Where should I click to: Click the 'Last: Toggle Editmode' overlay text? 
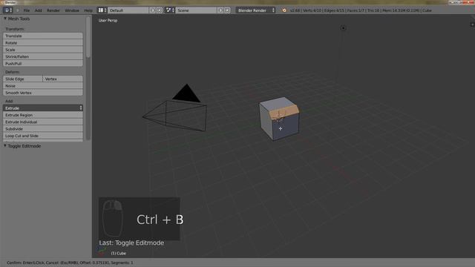pos(131,243)
